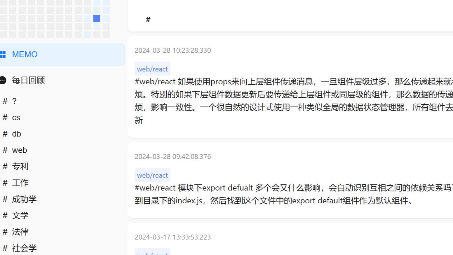Click timestamp 2024-03-28 10:23:28.330
The width and height of the screenshot is (453, 255).
173,50
